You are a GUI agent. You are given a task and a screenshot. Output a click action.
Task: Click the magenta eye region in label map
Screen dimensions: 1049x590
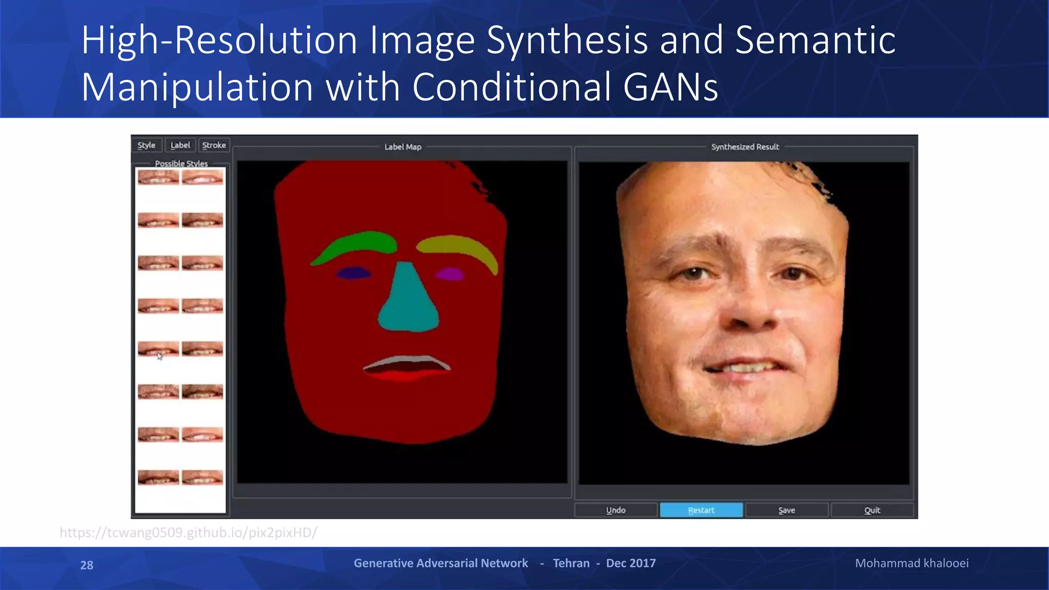pos(450,275)
